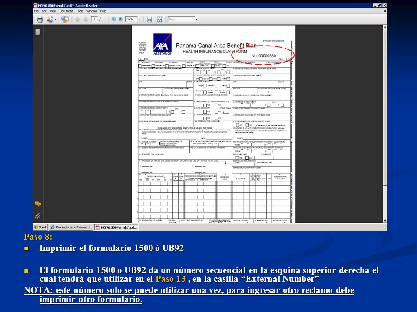Select the fit-width scrolling pages icon
417x312 pixels.
(149, 19)
